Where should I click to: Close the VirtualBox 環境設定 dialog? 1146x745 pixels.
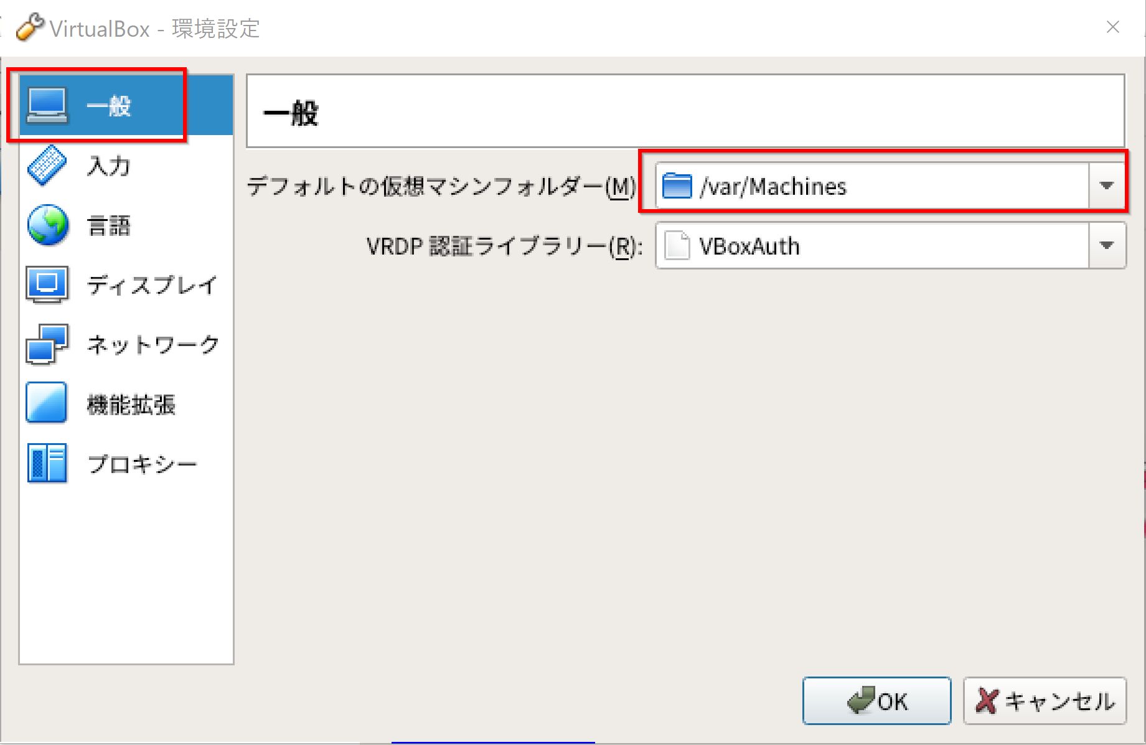1113,27
